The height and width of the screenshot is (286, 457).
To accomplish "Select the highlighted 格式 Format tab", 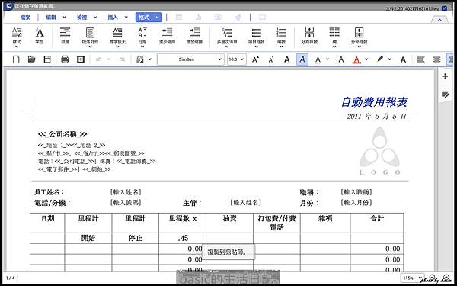I will [149, 18].
